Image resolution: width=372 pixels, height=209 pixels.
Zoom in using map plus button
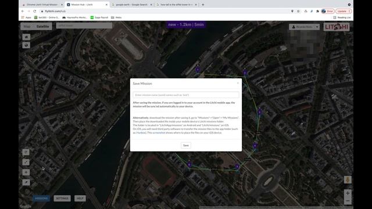tap(348, 193)
